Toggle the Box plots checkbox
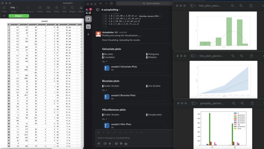The height and width of the screenshot is (149, 264). click(x=103, y=54)
